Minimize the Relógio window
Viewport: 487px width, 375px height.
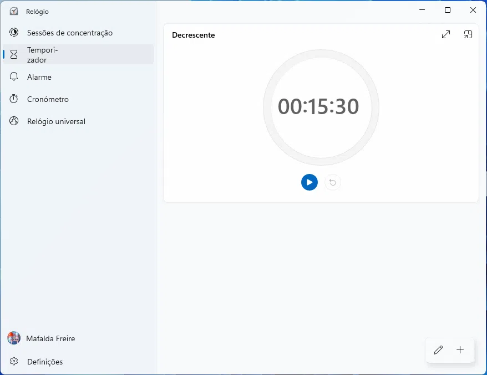point(422,10)
